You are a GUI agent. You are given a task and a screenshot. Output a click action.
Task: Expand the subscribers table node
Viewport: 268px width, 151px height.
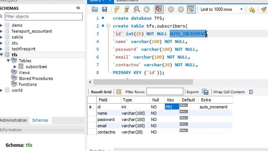click(x=15, y=67)
